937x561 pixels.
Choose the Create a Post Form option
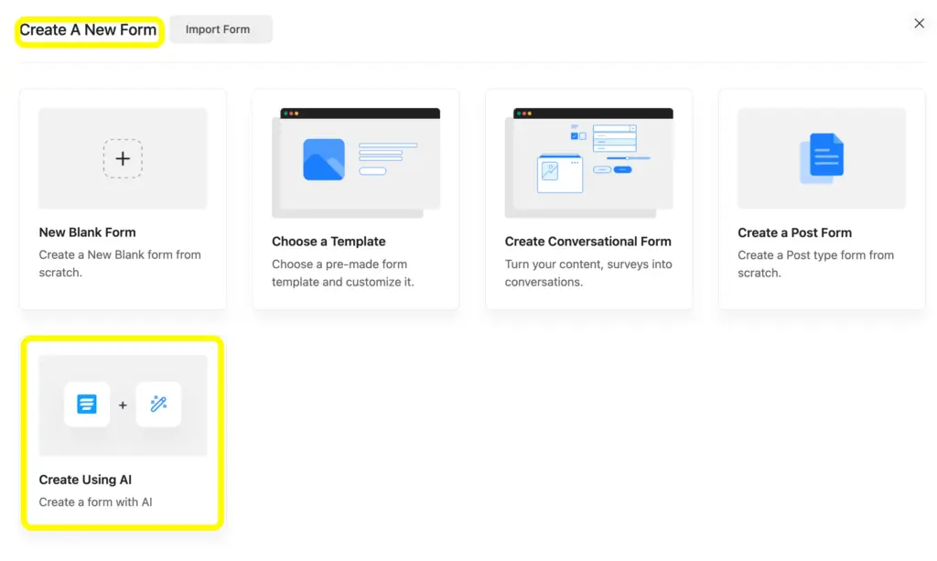tap(821, 197)
